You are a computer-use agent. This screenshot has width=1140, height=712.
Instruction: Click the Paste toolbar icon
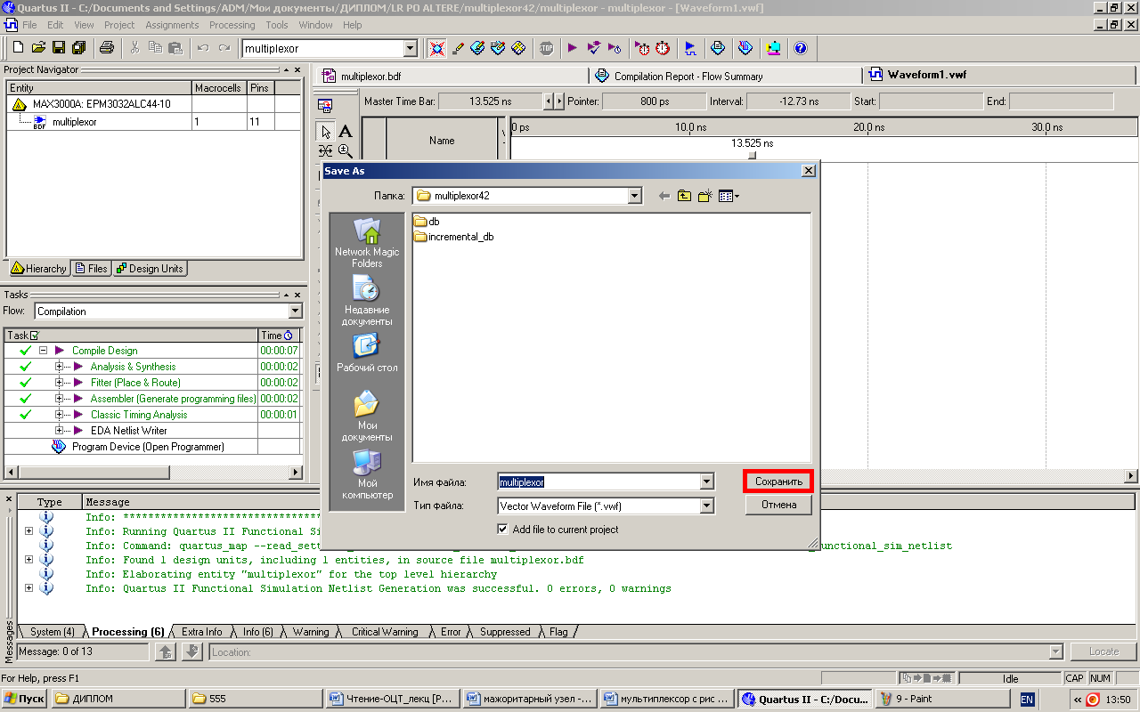click(175, 47)
